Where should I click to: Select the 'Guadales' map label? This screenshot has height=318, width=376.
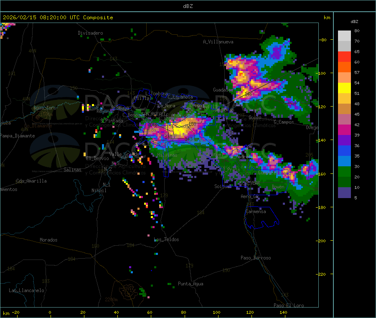[223, 90]
